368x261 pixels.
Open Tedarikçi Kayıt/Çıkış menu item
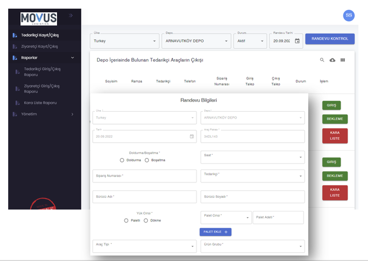40,35
